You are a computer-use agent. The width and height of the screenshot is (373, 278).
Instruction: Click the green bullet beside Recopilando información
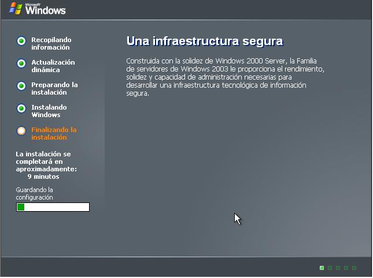[x=21, y=41]
